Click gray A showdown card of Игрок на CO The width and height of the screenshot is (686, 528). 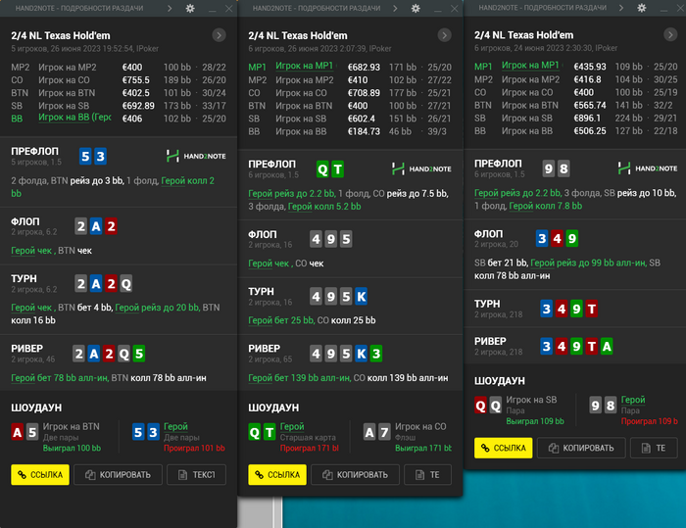click(x=369, y=432)
